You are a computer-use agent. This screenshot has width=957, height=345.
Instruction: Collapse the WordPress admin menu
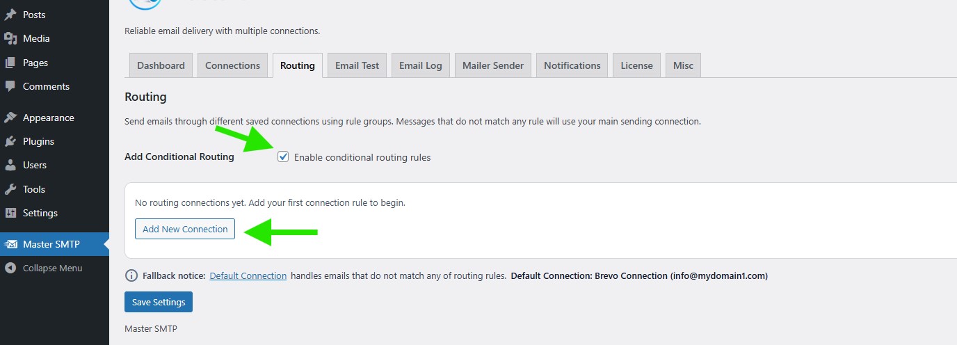[x=52, y=268]
